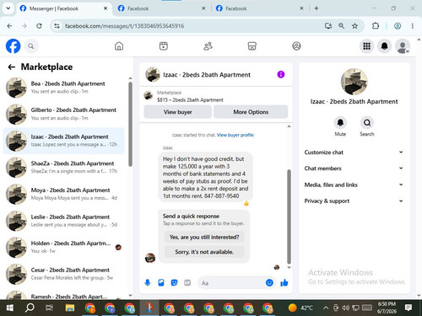
Task: Mute the Izaac conversation
Action: (x=340, y=123)
